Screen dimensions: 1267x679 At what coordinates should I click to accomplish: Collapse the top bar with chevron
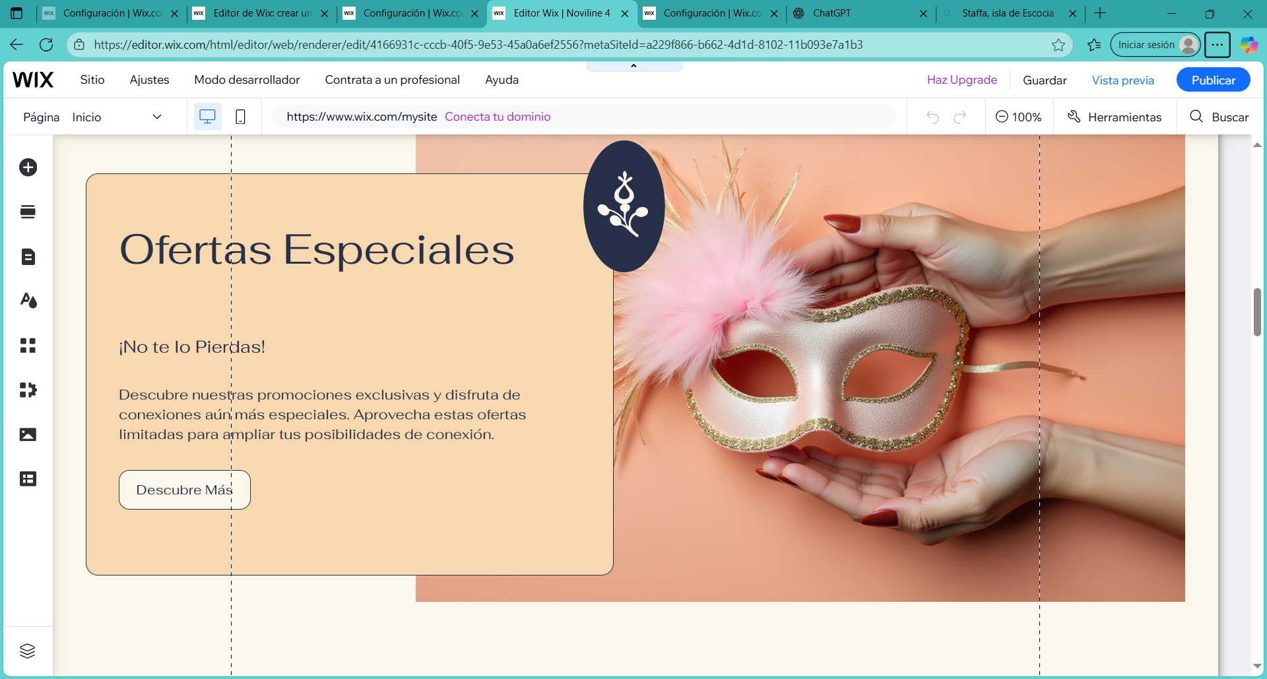633,66
